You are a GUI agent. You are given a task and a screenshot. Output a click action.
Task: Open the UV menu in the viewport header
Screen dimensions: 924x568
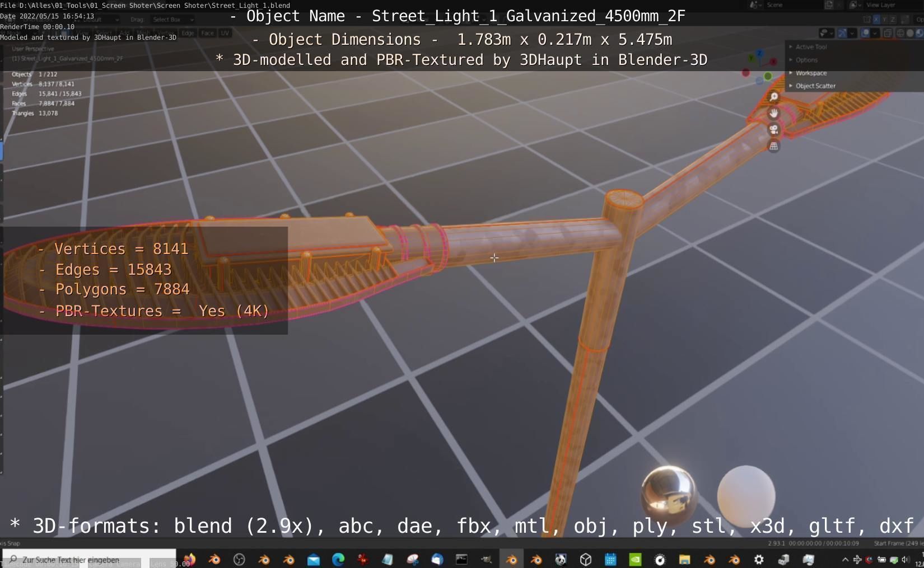pos(225,33)
